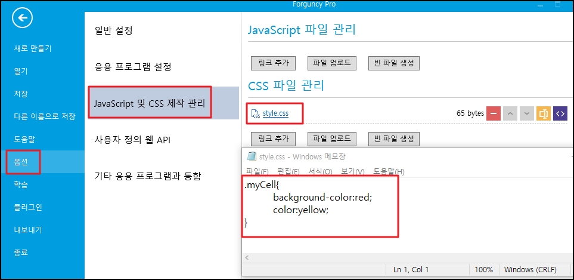
Task: Go to 일반 설정 settings
Action: (x=113, y=30)
